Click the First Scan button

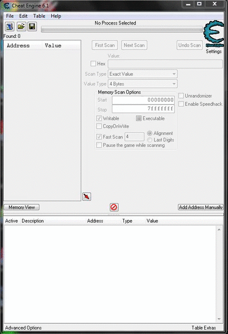click(105, 45)
